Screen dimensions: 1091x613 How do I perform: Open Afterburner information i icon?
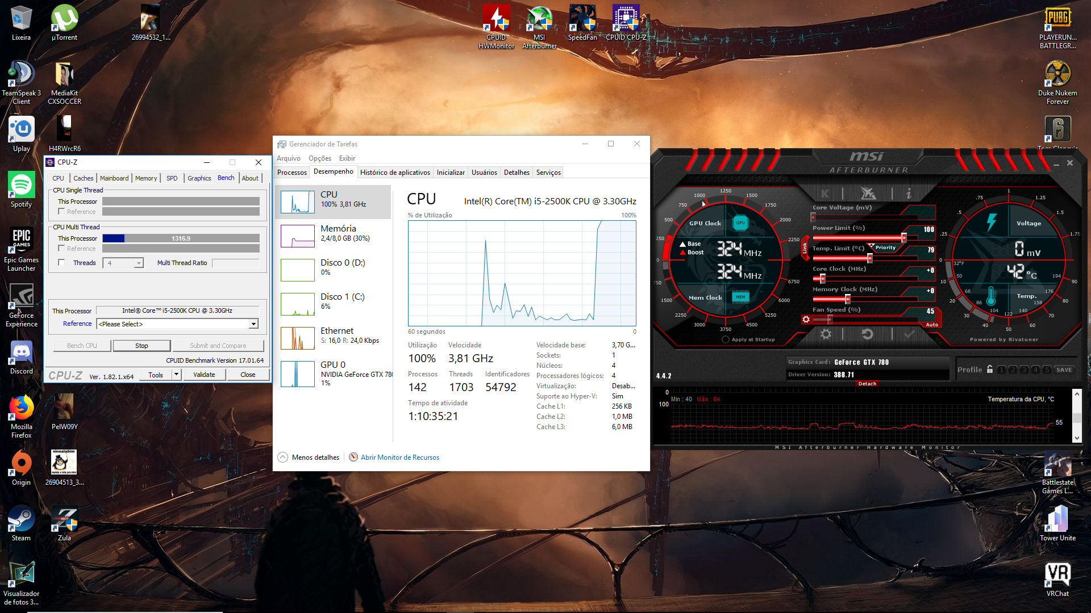click(x=909, y=194)
